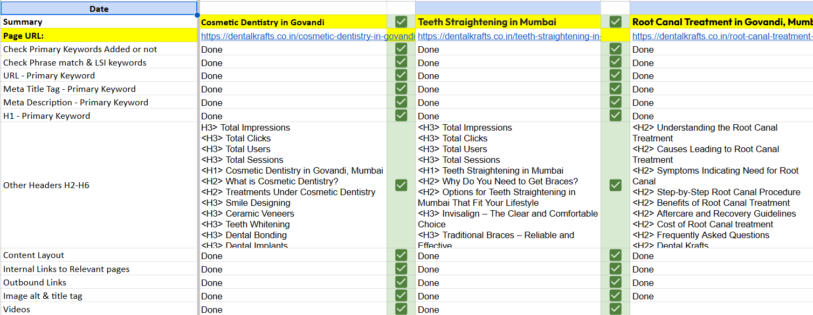Image resolution: width=813 pixels, height=315 pixels.
Task: Toggle Meta Title Tag checkbox for Teeth Straightening
Action: point(615,89)
